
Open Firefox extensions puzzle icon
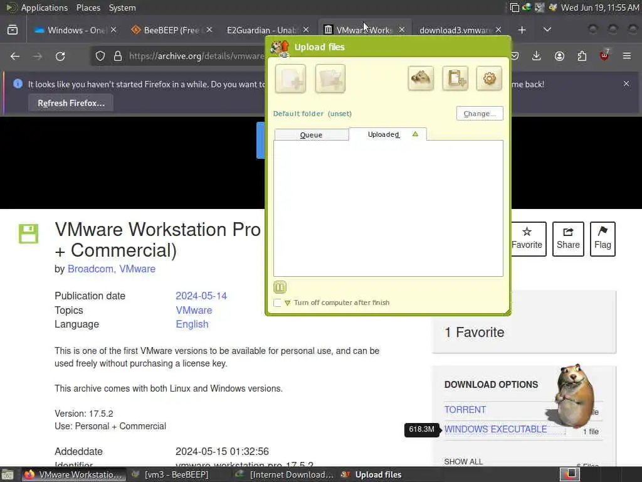582,56
